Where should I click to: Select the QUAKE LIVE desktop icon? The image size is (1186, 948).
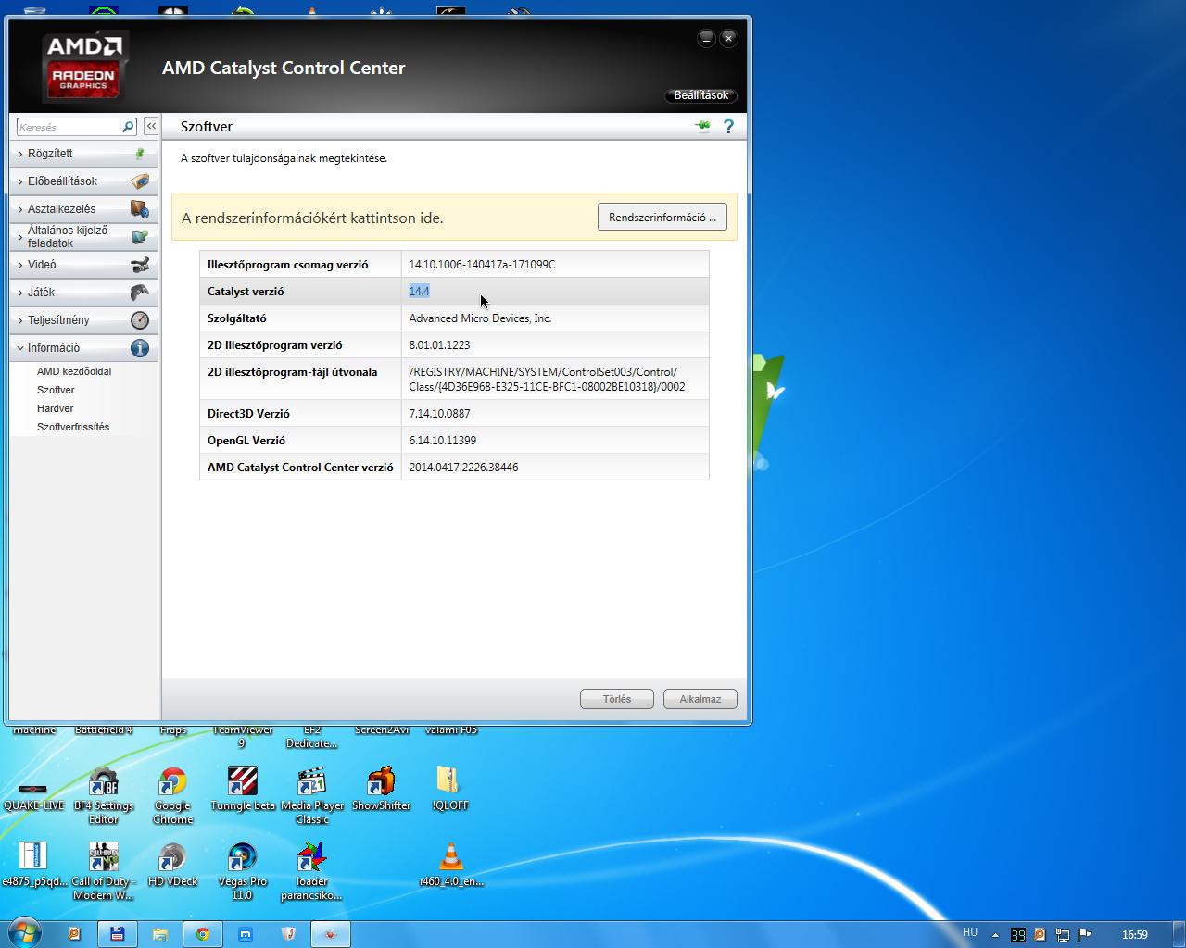click(x=33, y=795)
